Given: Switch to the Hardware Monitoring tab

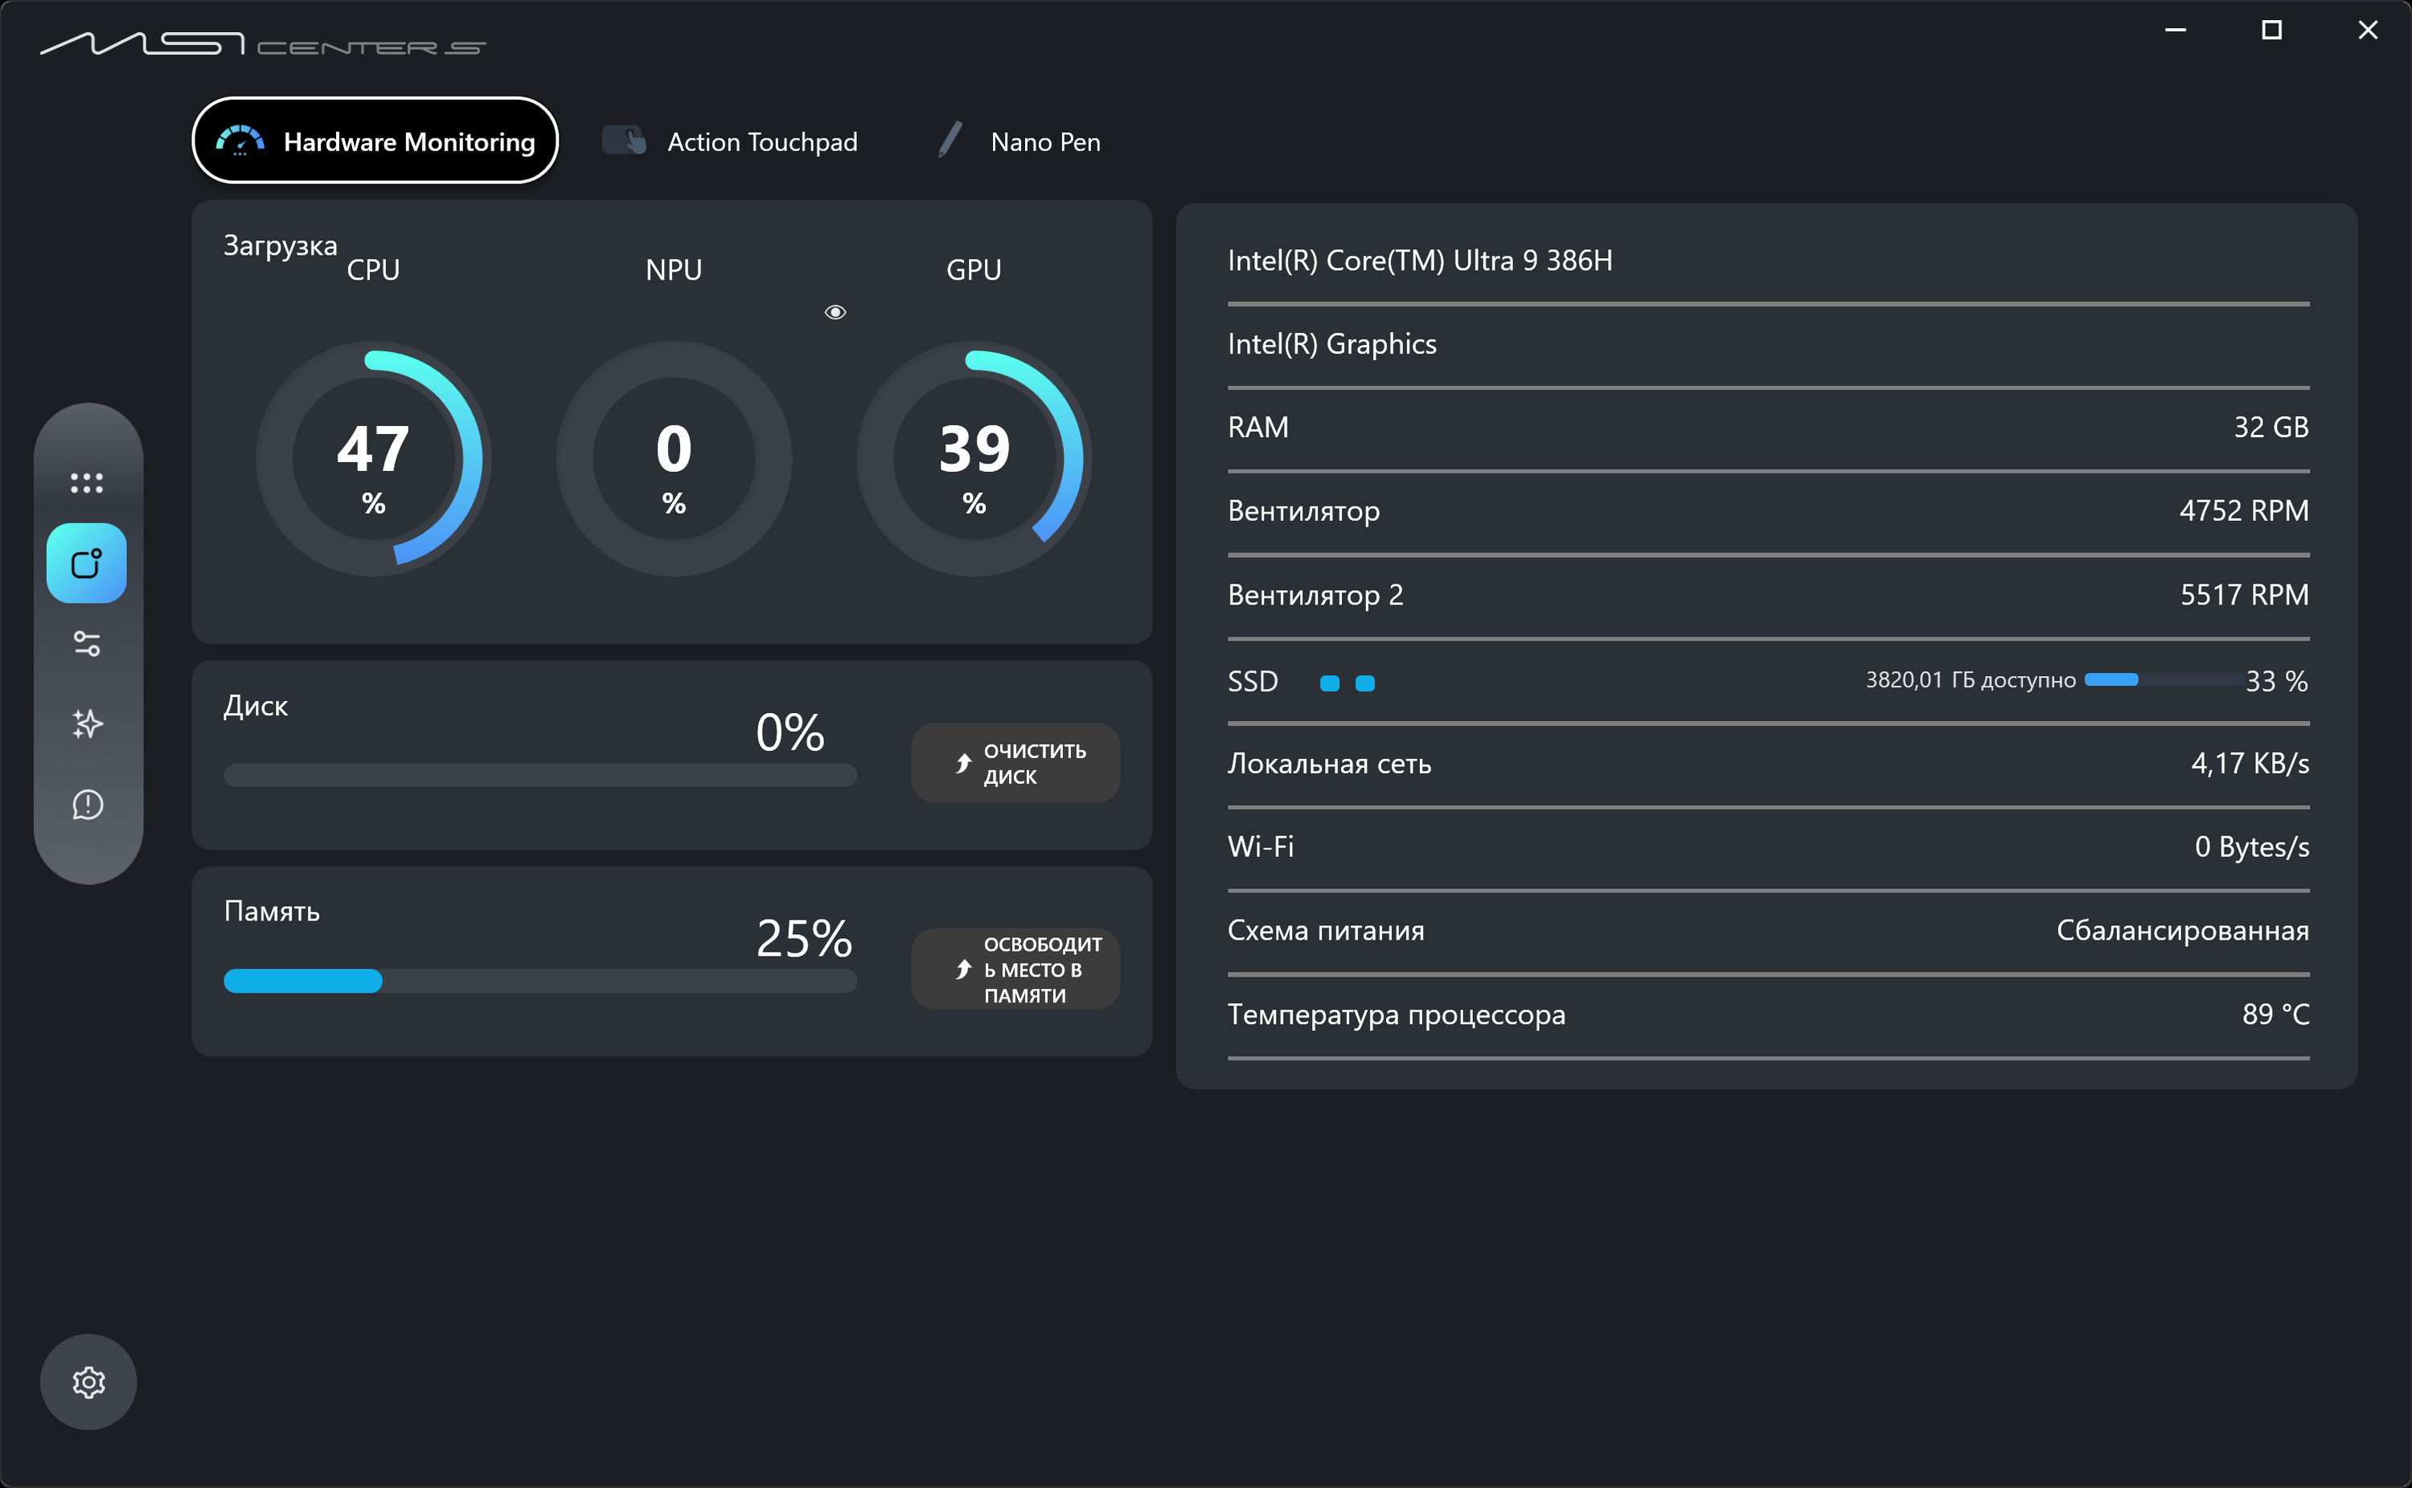Looking at the screenshot, I should [x=375, y=141].
